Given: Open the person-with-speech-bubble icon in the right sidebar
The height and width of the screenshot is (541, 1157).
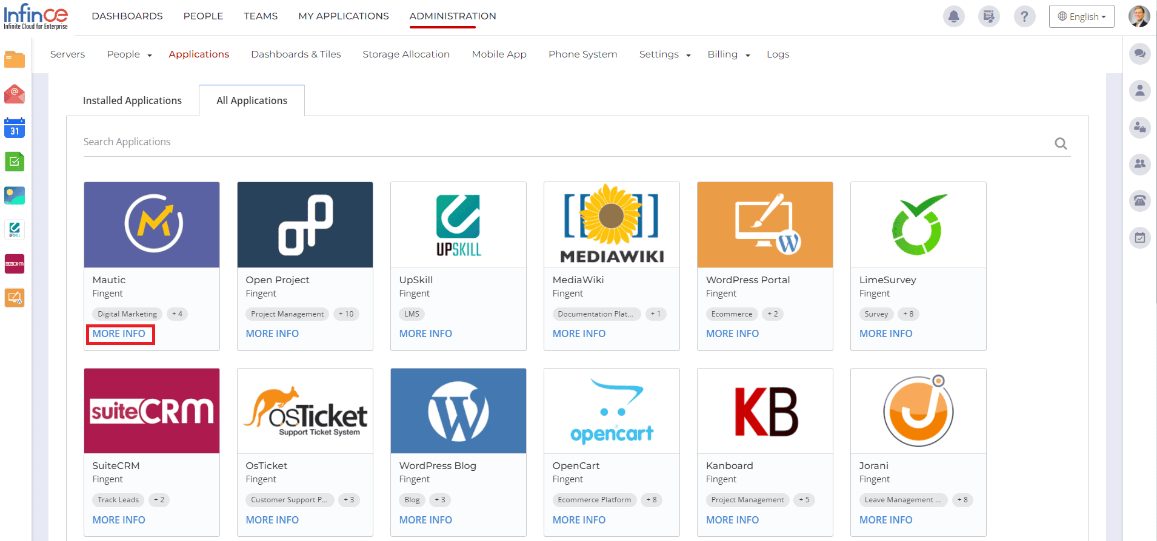Looking at the screenshot, I should [x=1140, y=128].
